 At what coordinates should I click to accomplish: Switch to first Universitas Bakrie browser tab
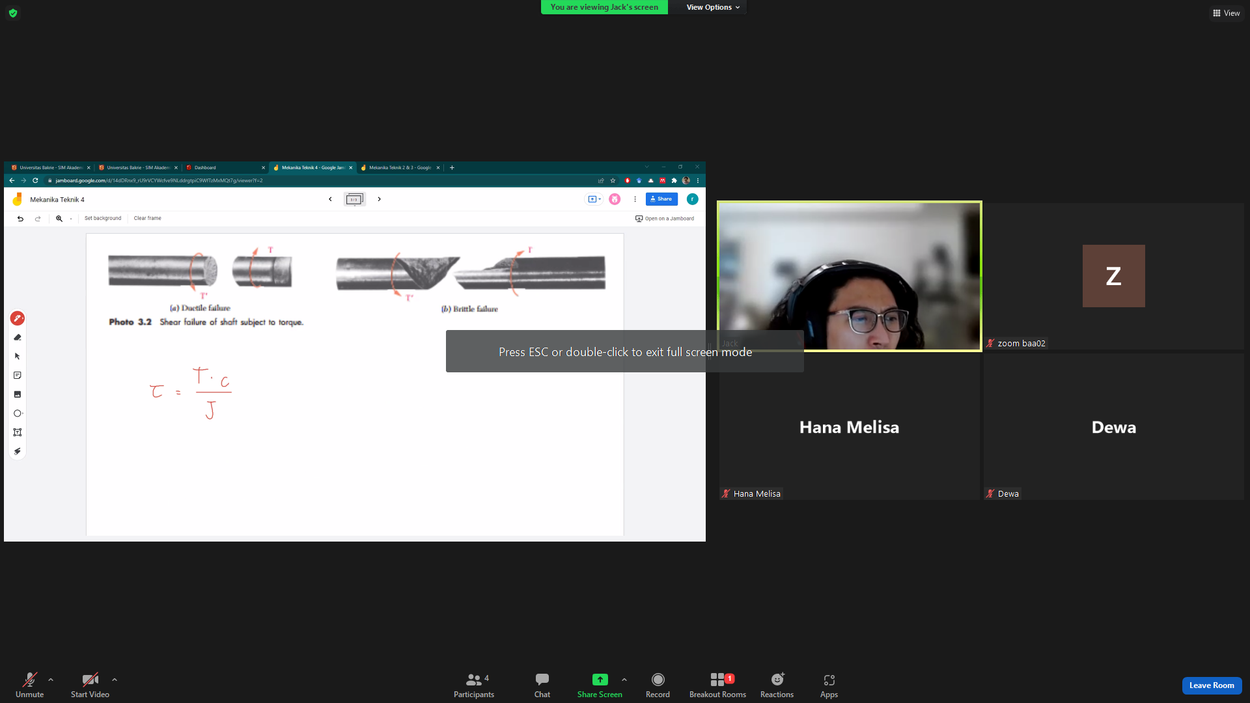pyautogui.click(x=51, y=168)
